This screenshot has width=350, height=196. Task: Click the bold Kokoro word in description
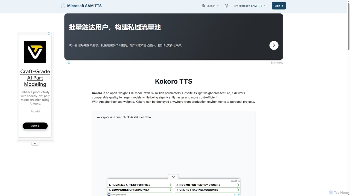[97, 93]
